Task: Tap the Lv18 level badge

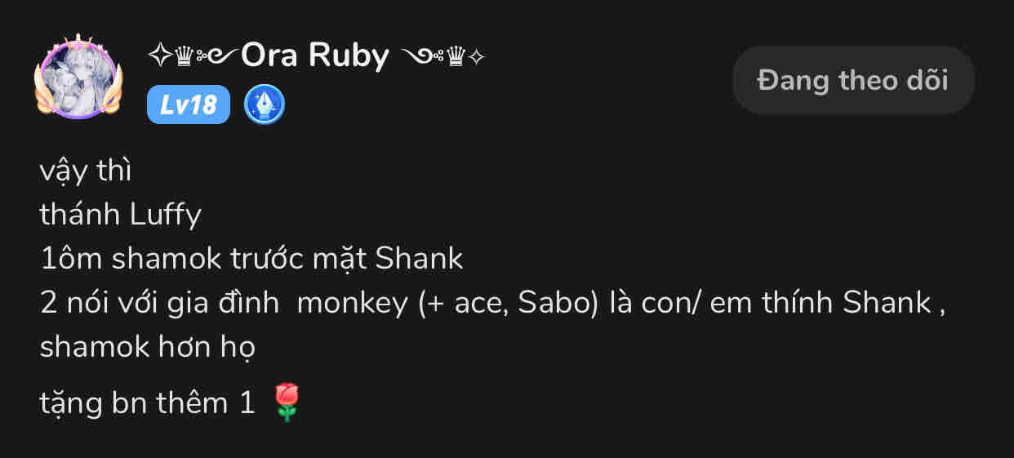Action: click(189, 104)
